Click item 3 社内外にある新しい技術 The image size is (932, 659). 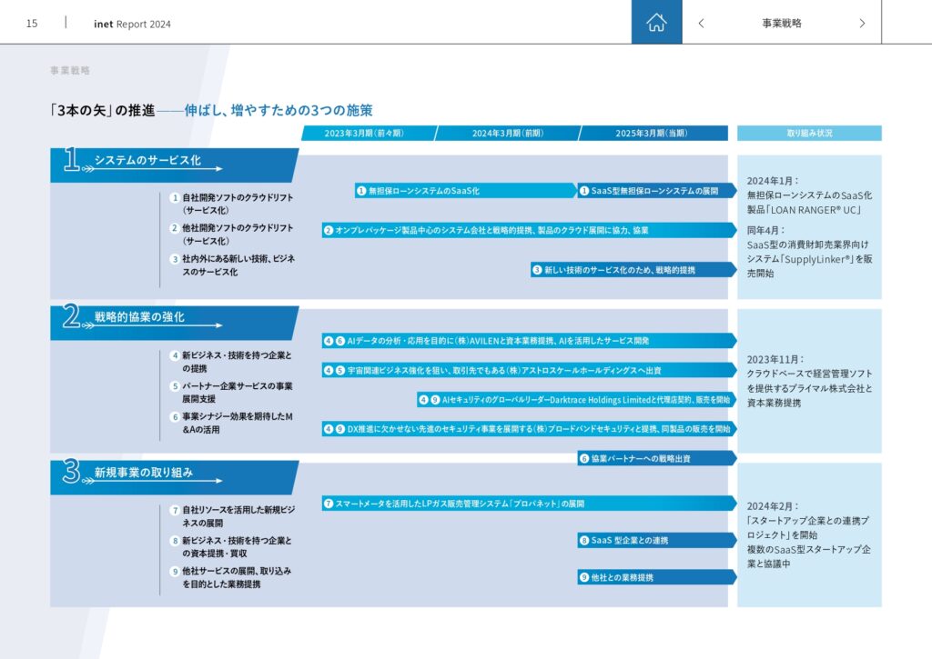[x=232, y=265]
